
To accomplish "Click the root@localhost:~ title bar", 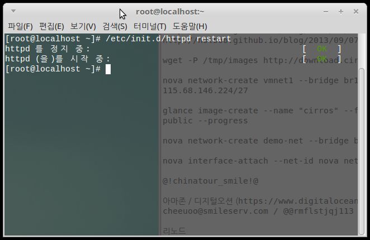I will (170, 12).
